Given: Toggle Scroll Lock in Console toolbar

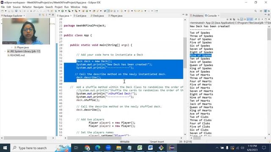Looking at the screenshot, I should pyautogui.click(x=241, y=19).
